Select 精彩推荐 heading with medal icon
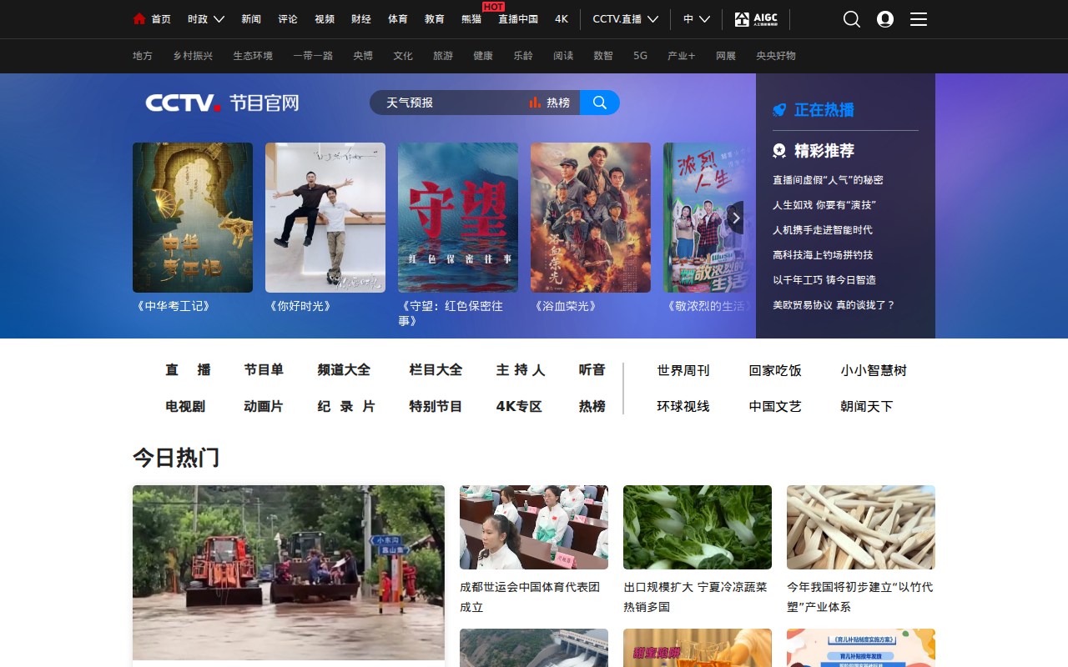Viewport: 1068px width, 667px height. click(814, 151)
